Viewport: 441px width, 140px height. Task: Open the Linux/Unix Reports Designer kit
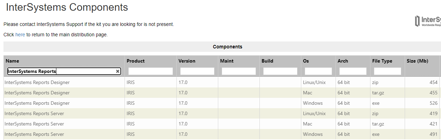[x=37, y=82]
